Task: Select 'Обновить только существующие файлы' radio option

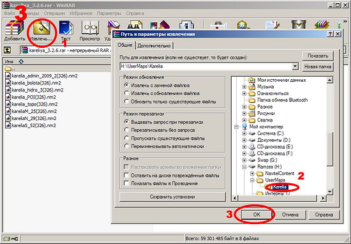Action: (x=127, y=102)
